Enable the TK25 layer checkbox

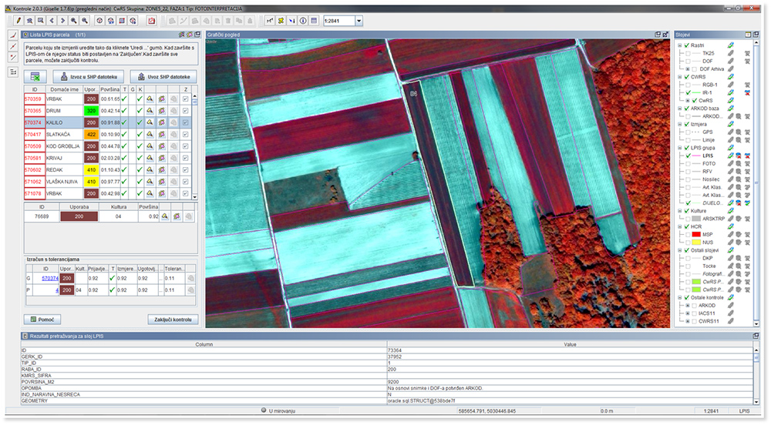689,53
